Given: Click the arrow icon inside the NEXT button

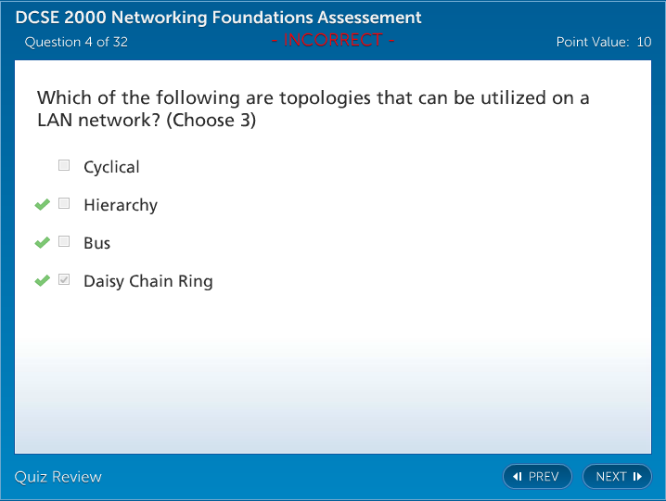Looking at the screenshot, I should point(637,477).
